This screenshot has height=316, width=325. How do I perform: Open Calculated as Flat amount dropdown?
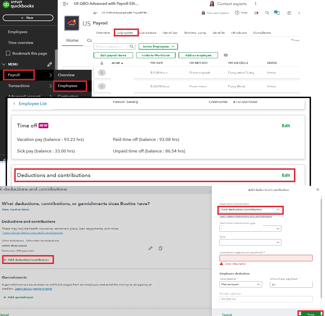pyautogui.click(x=241, y=284)
